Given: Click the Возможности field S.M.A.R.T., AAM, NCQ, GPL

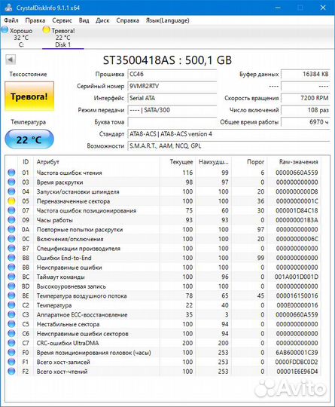Looking at the screenshot, I should 229,146.
